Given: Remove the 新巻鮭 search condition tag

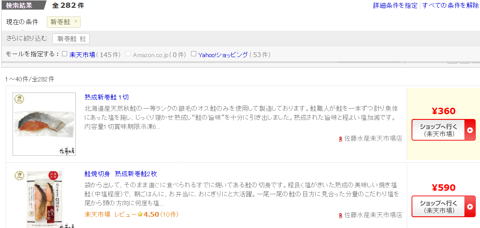Looking at the screenshot, I should [76, 22].
